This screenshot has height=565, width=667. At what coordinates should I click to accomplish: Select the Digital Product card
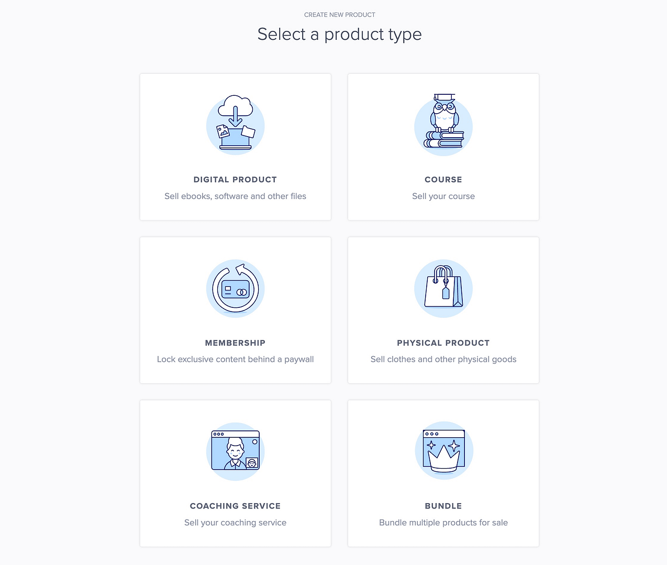click(235, 147)
